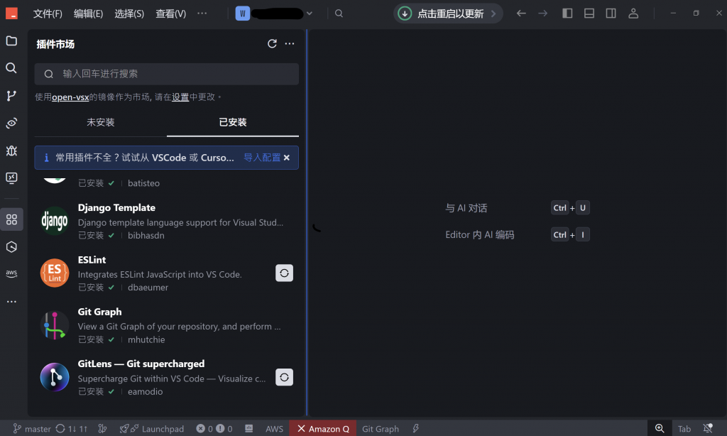
Task: Click the app logo in title bar
Action: [11, 13]
